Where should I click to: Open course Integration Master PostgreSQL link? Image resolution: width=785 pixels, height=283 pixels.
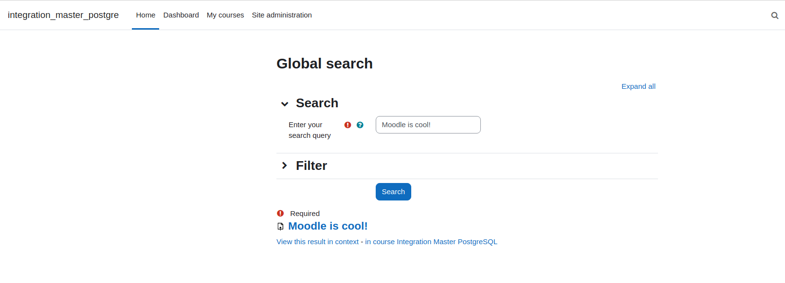coord(431,242)
